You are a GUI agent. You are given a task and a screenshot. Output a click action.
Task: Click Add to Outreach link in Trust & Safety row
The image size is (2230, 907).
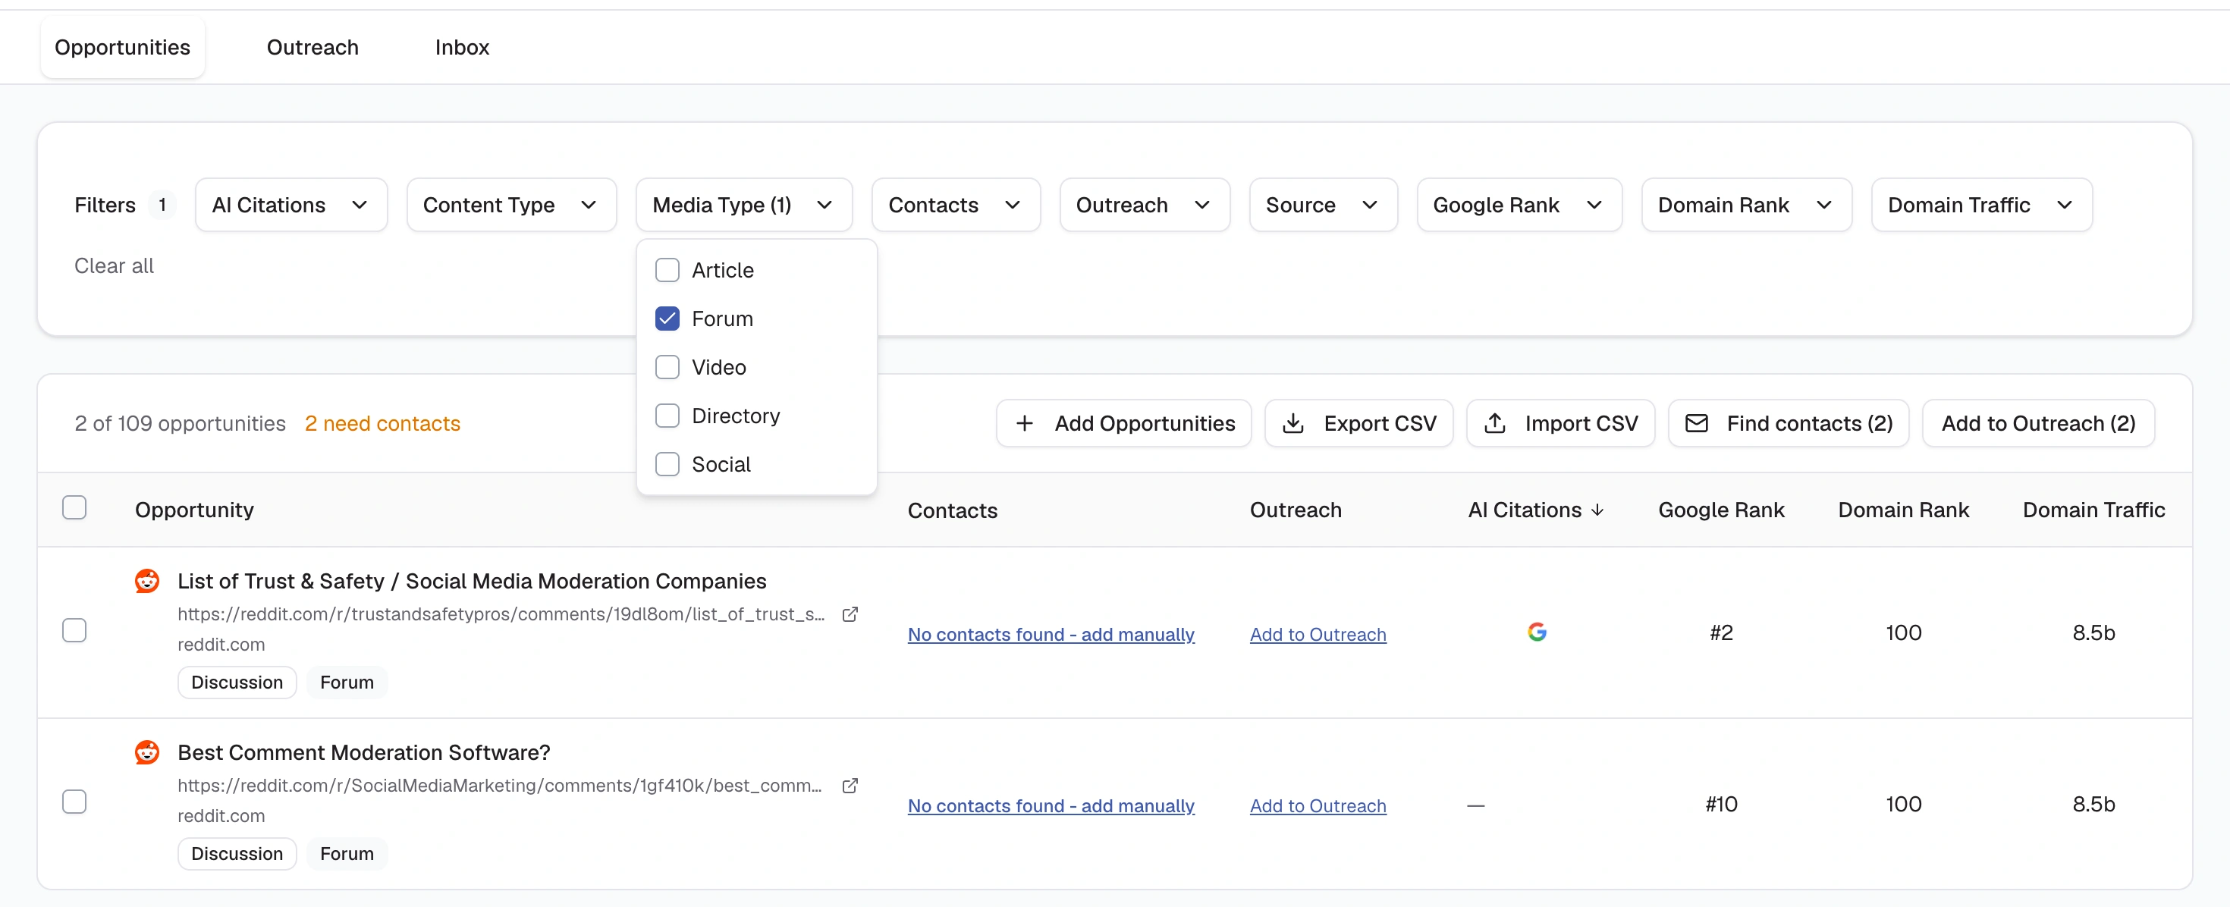[x=1318, y=635]
